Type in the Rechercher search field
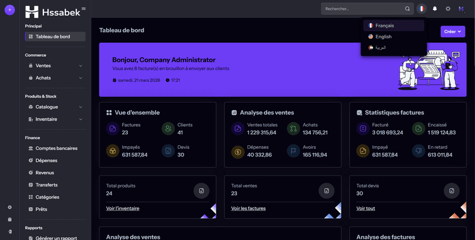Image resolution: width=475 pixels, height=240 pixels. click(x=363, y=9)
